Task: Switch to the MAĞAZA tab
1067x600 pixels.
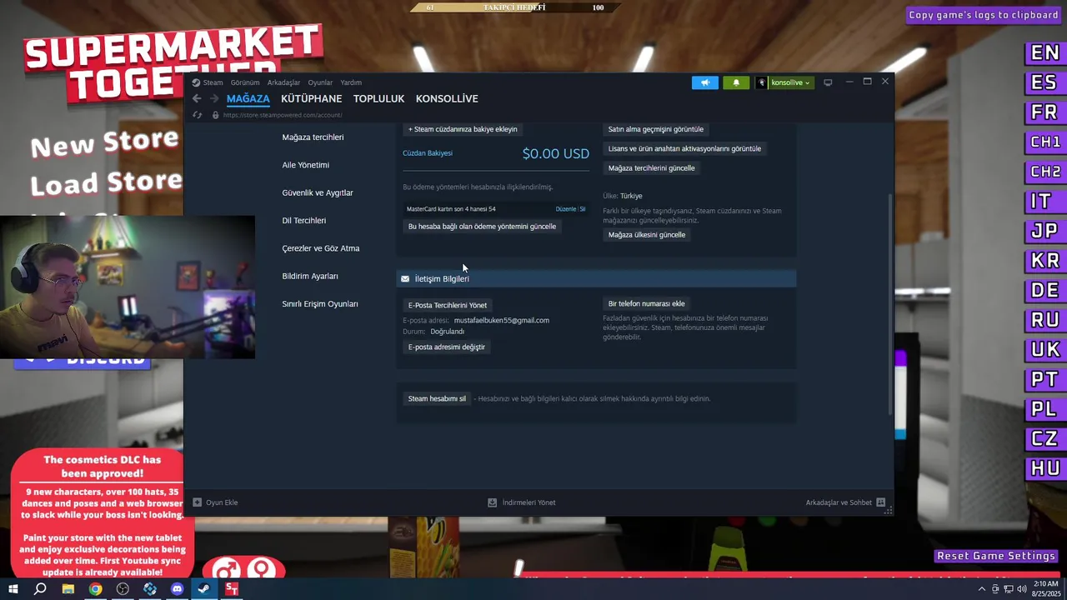Action: pyautogui.click(x=248, y=98)
